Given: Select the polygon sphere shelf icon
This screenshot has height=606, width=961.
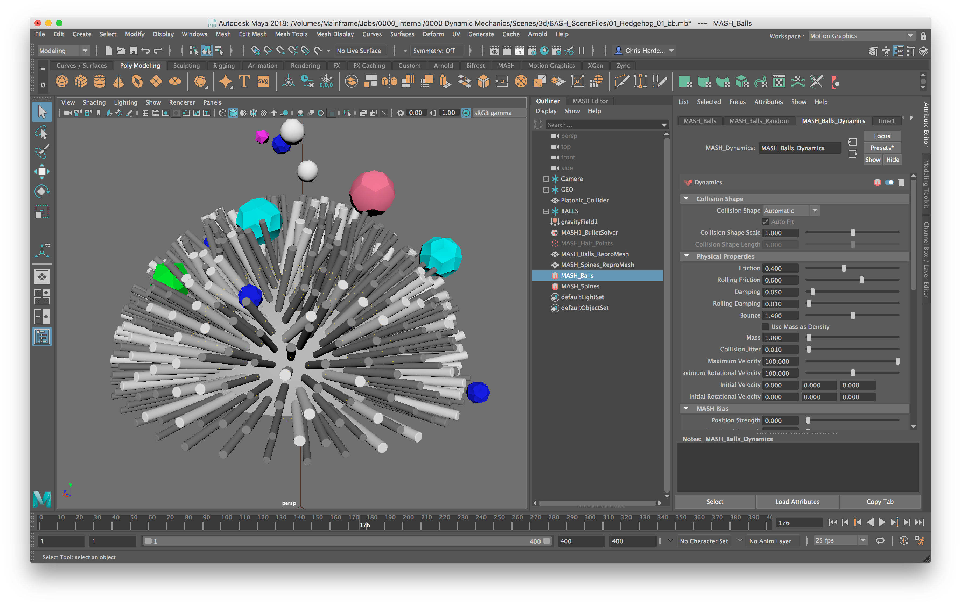Looking at the screenshot, I should [x=62, y=82].
